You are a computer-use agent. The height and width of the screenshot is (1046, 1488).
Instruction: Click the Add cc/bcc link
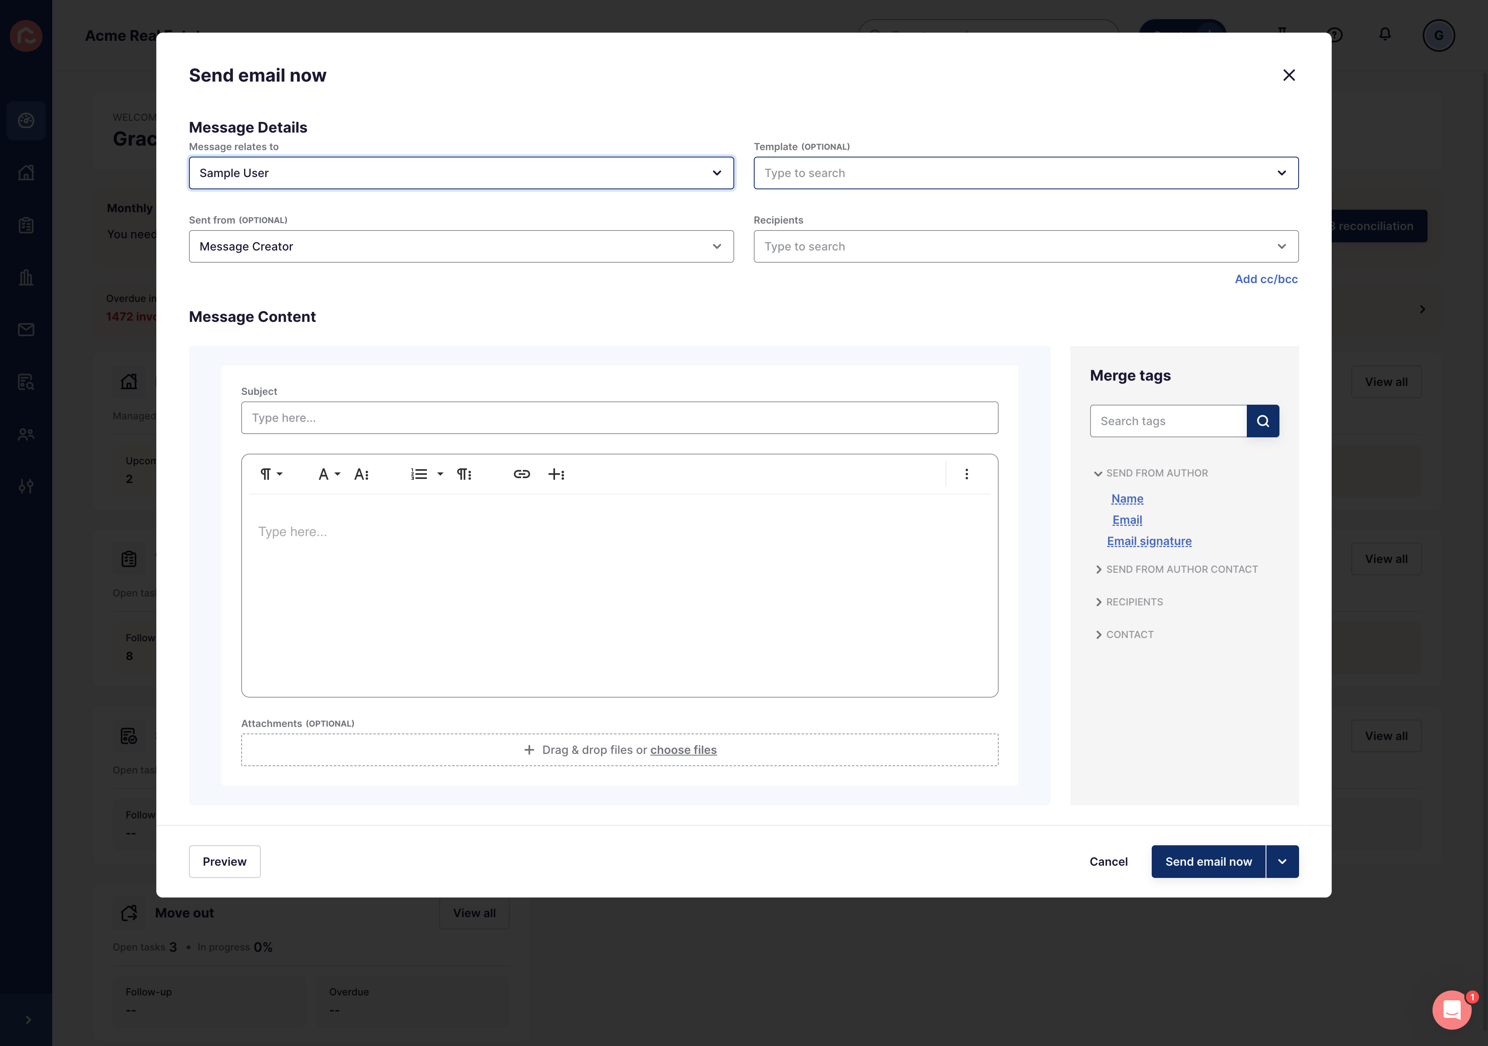(1266, 279)
